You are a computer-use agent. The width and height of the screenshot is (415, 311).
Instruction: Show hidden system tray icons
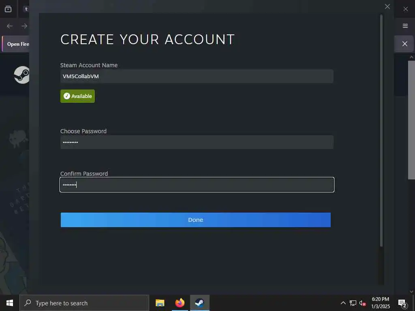point(343,303)
